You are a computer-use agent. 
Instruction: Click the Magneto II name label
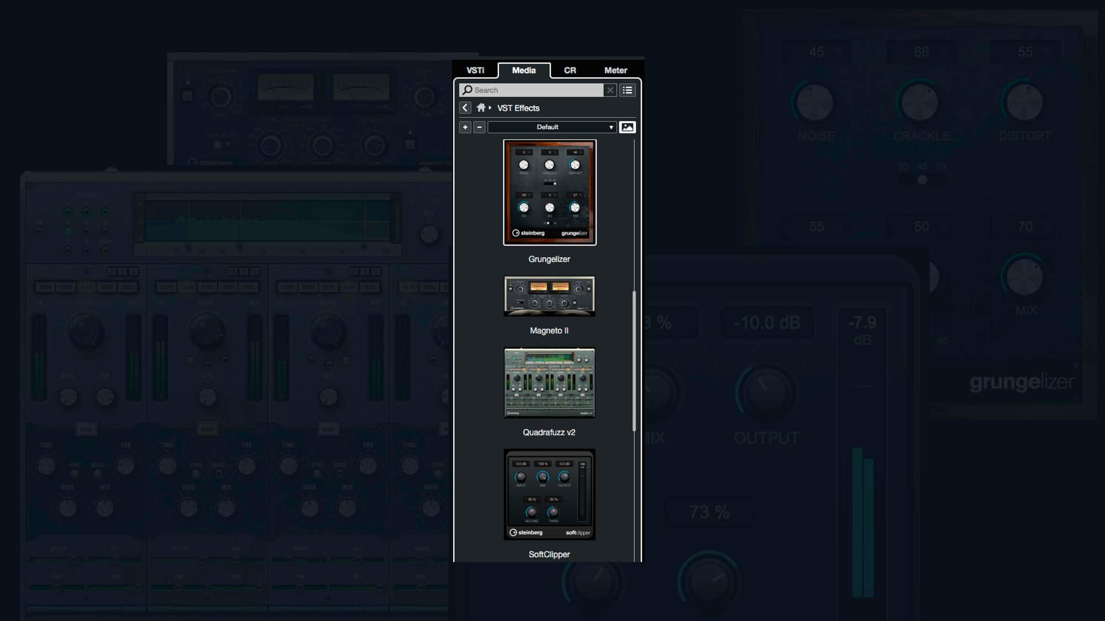click(x=549, y=331)
